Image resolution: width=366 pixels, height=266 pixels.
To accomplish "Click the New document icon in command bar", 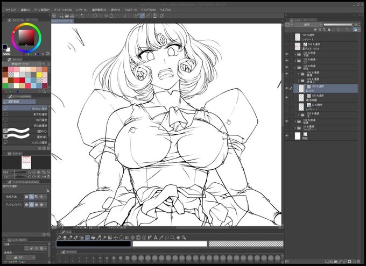I will (61, 16).
